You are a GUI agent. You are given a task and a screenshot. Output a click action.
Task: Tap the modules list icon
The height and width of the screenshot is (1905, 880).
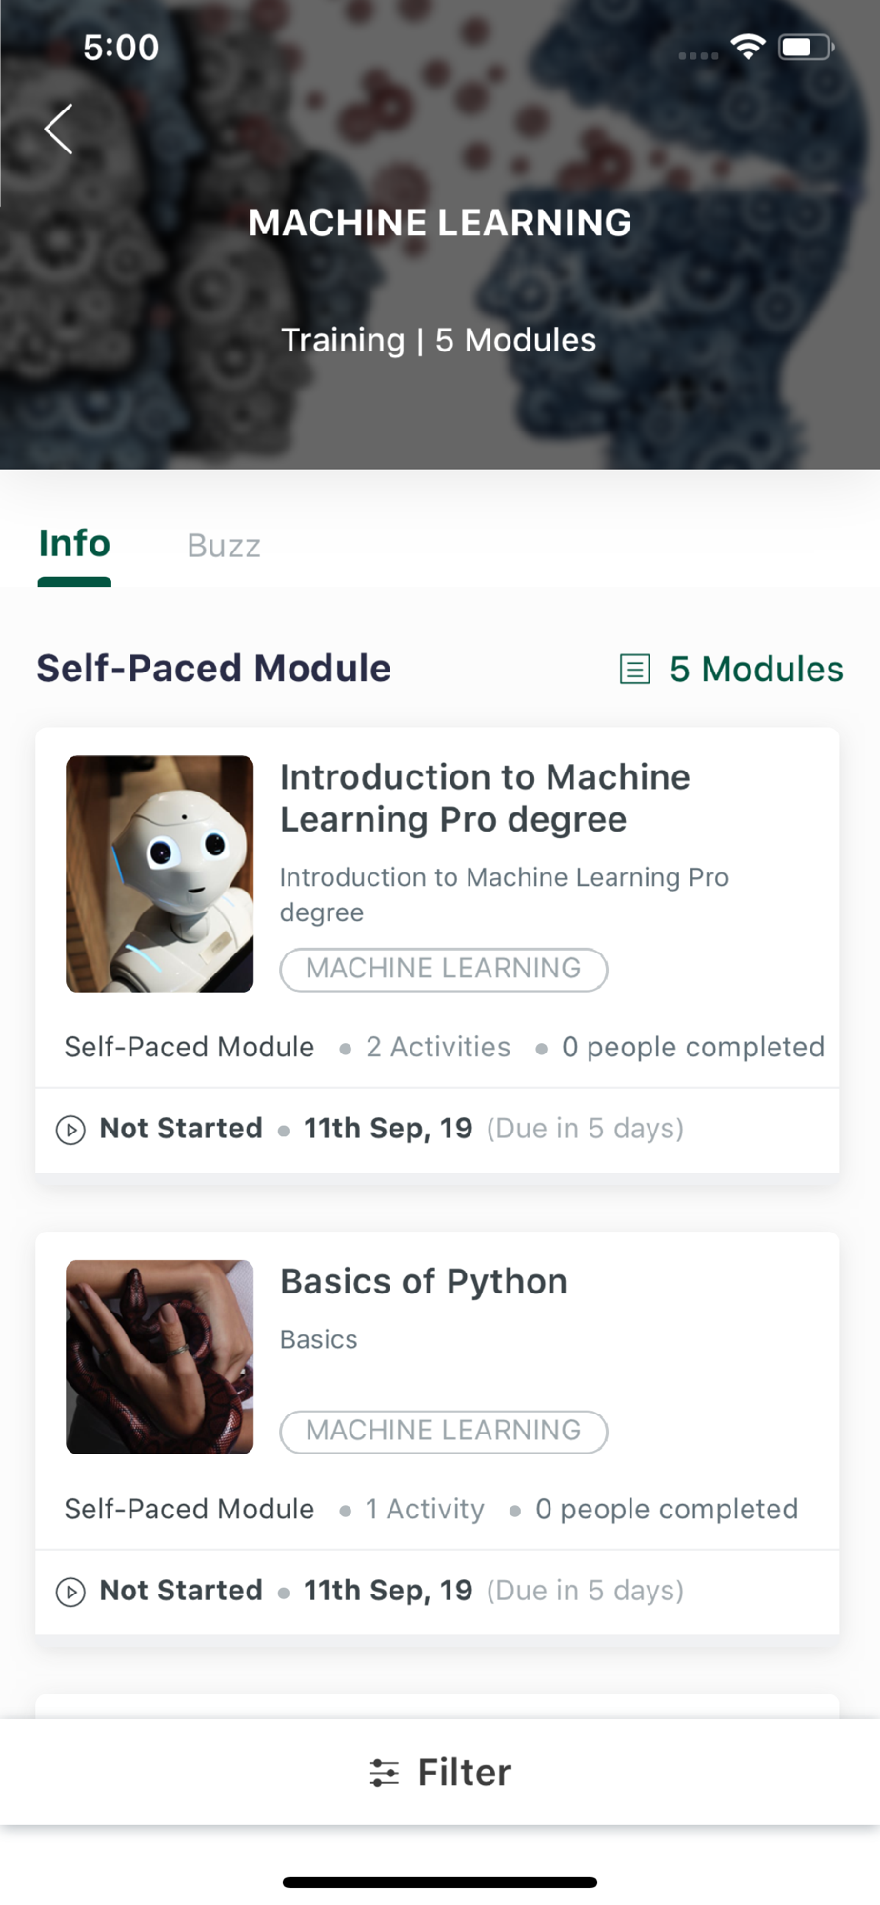point(635,669)
